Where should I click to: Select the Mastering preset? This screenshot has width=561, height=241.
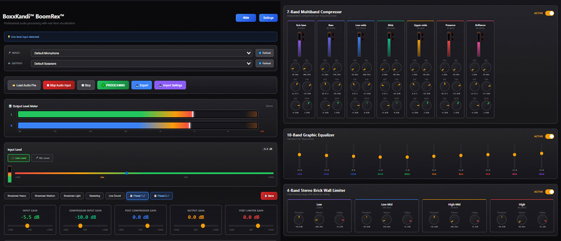94,196
